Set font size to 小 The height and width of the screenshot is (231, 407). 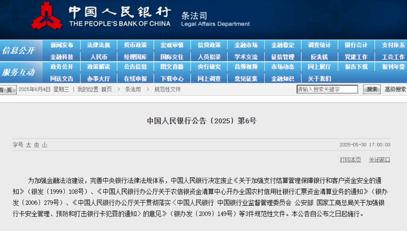tap(45, 145)
